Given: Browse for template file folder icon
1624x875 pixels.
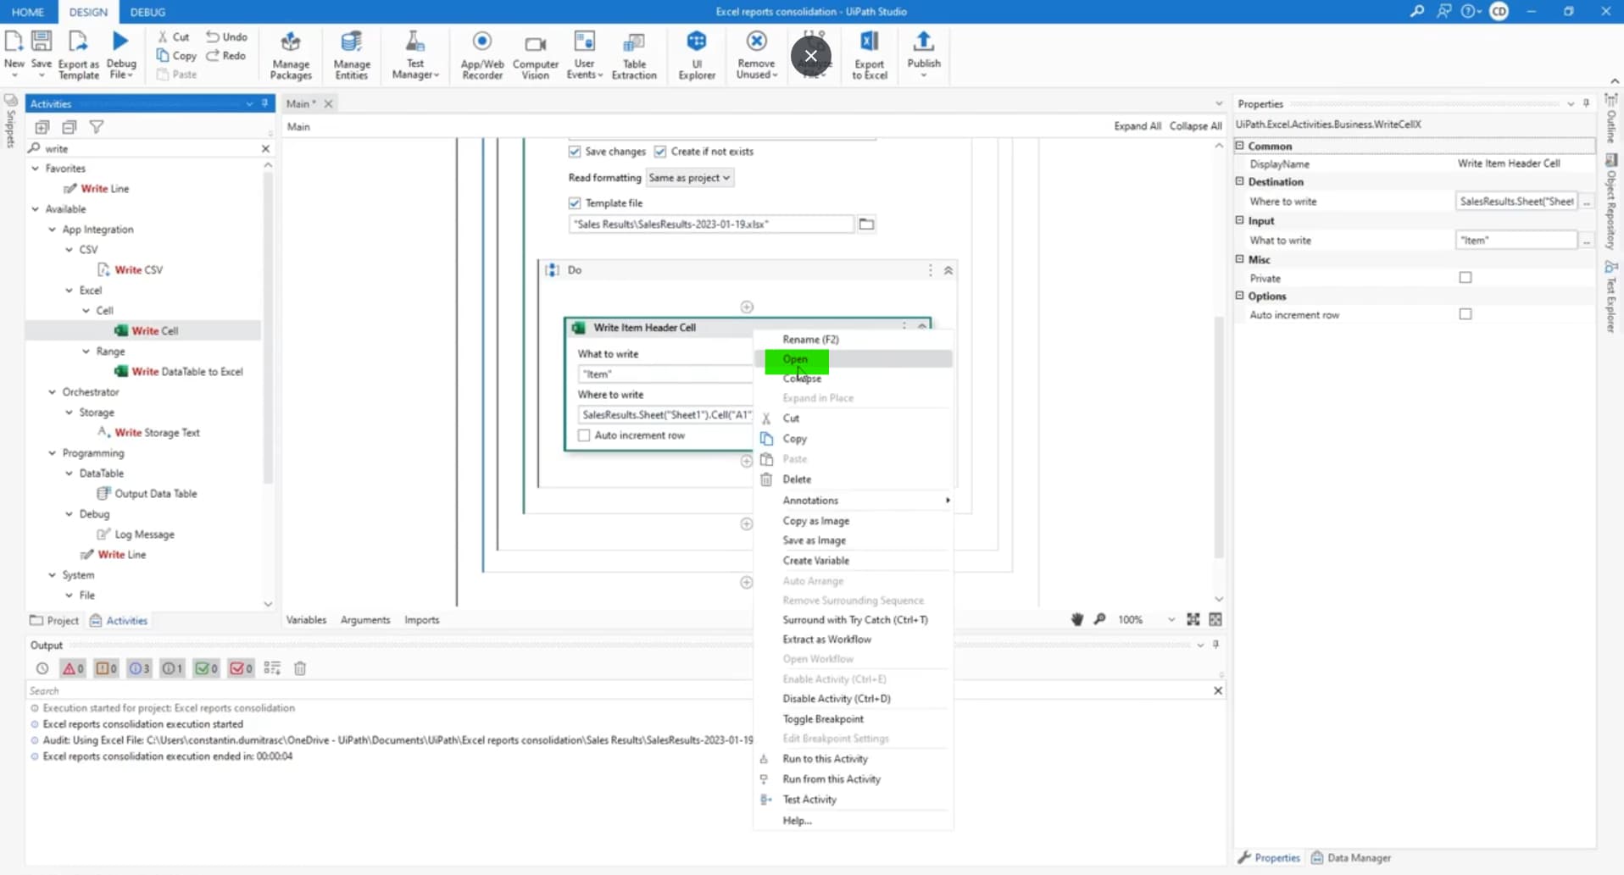Looking at the screenshot, I should click(866, 224).
